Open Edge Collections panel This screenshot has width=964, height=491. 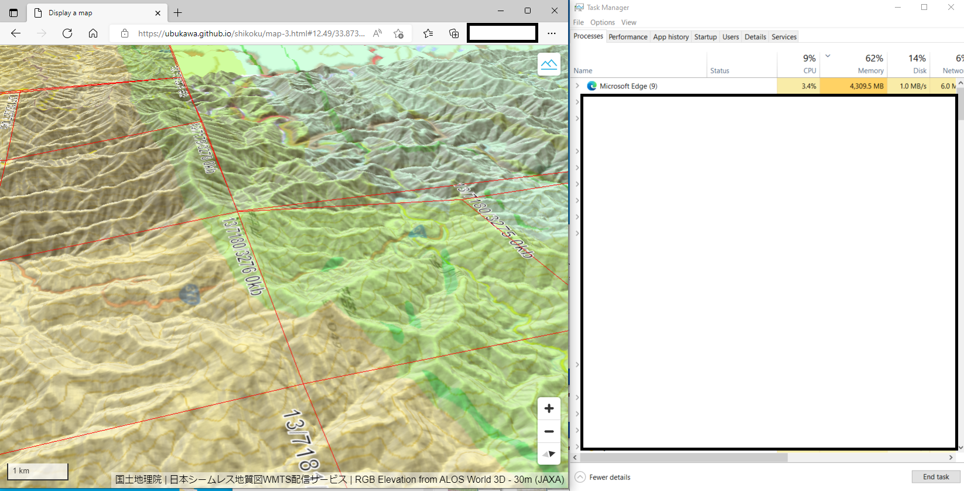pos(454,33)
